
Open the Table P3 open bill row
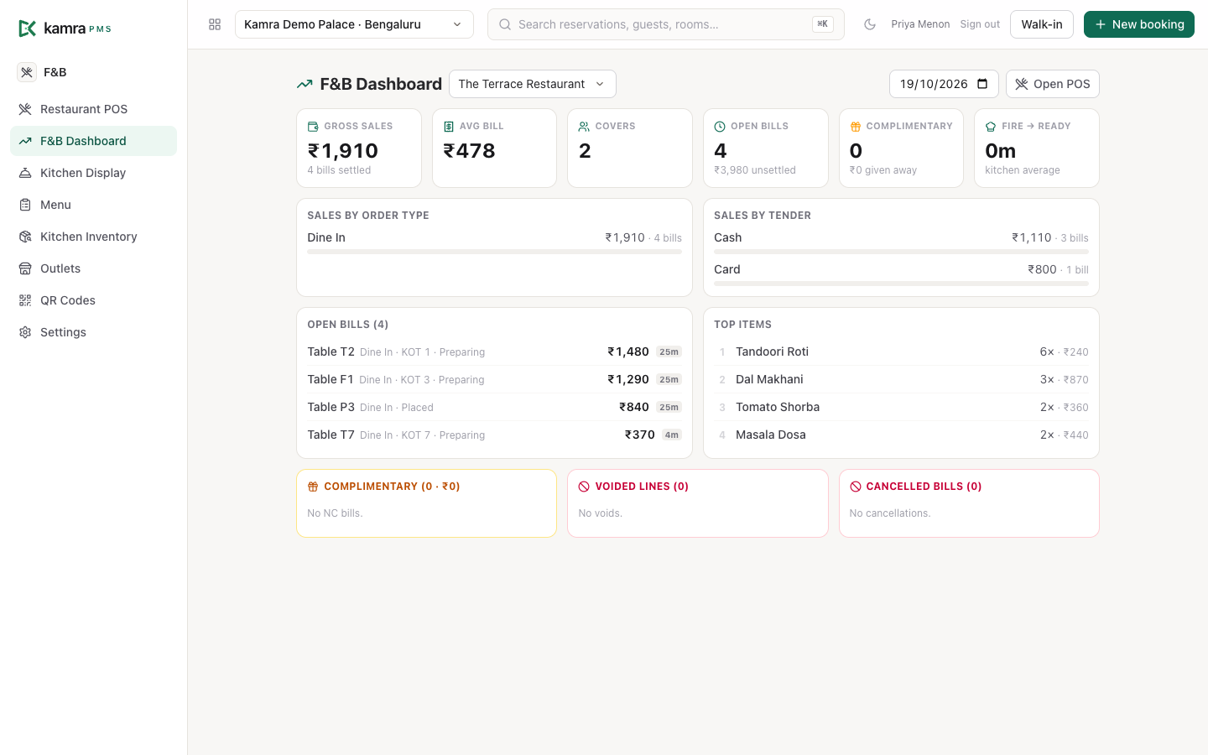pyautogui.click(x=494, y=407)
